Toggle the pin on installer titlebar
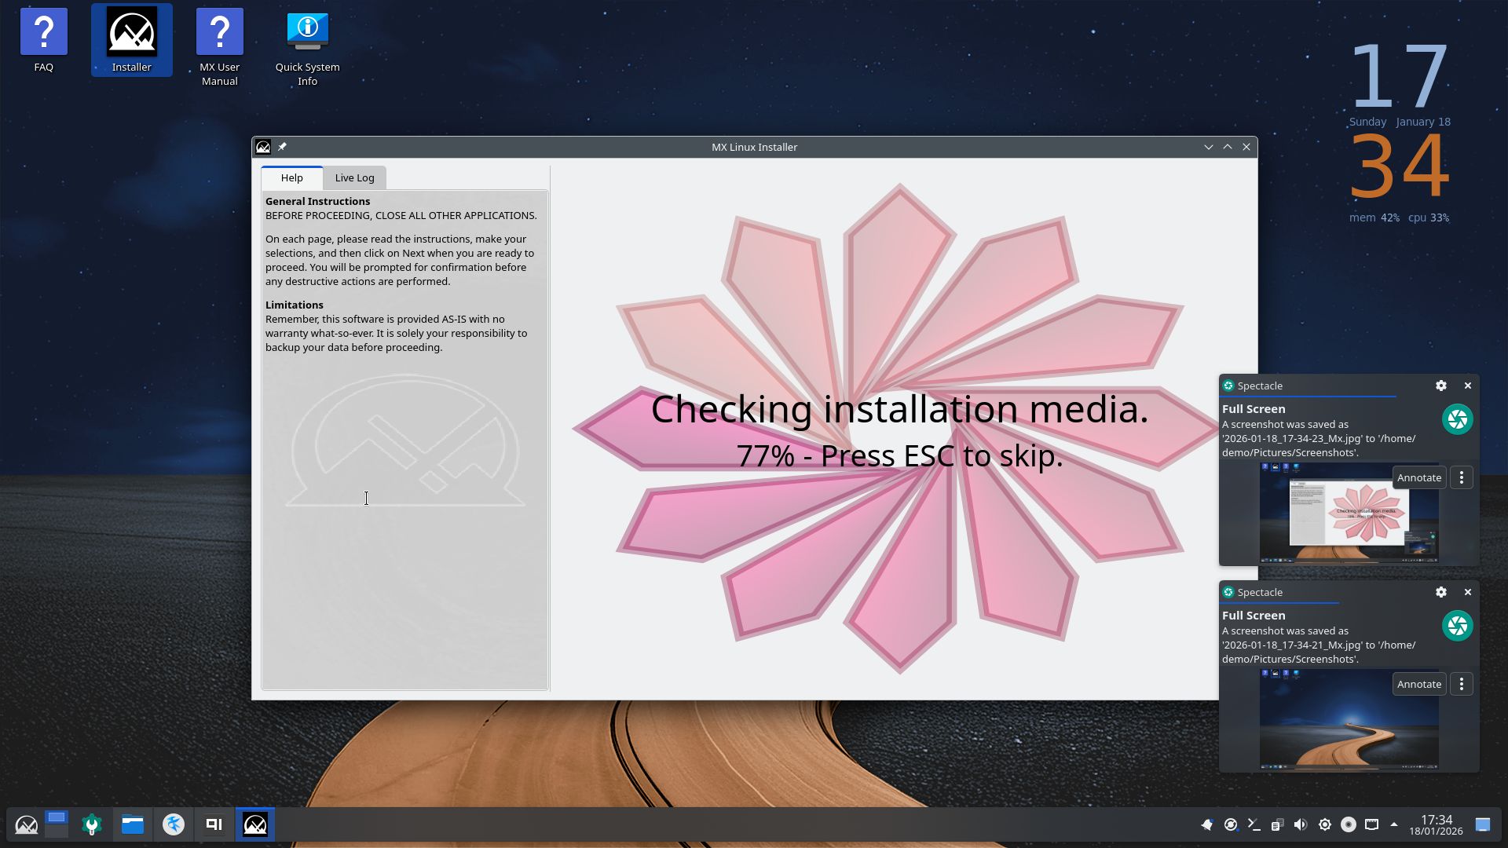Image resolution: width=1508 pixels, height=848 pixels. click(282, 147)
